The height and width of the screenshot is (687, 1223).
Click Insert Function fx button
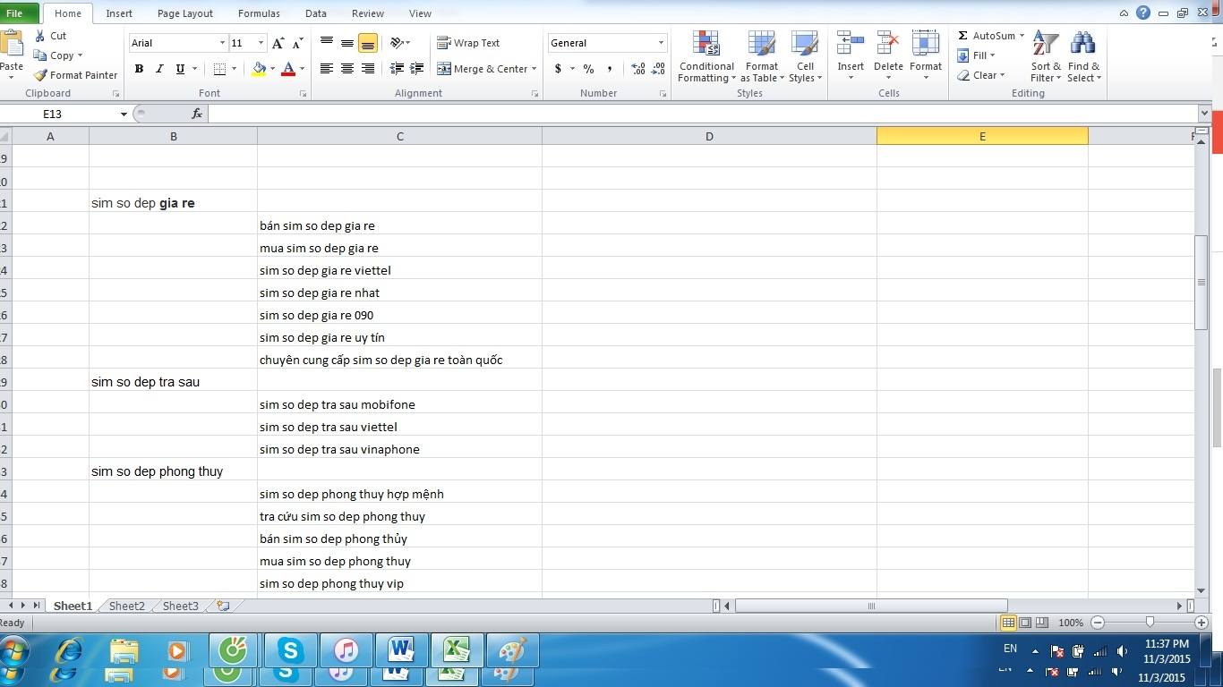197,114
